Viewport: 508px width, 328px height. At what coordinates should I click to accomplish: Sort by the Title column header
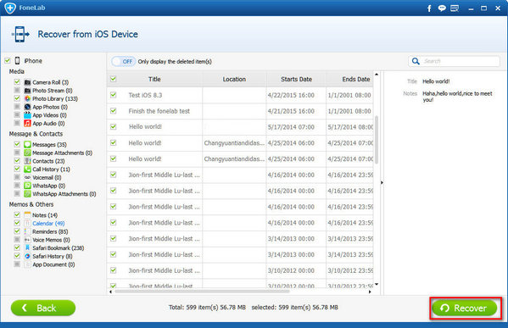click(x=154, y=79)
